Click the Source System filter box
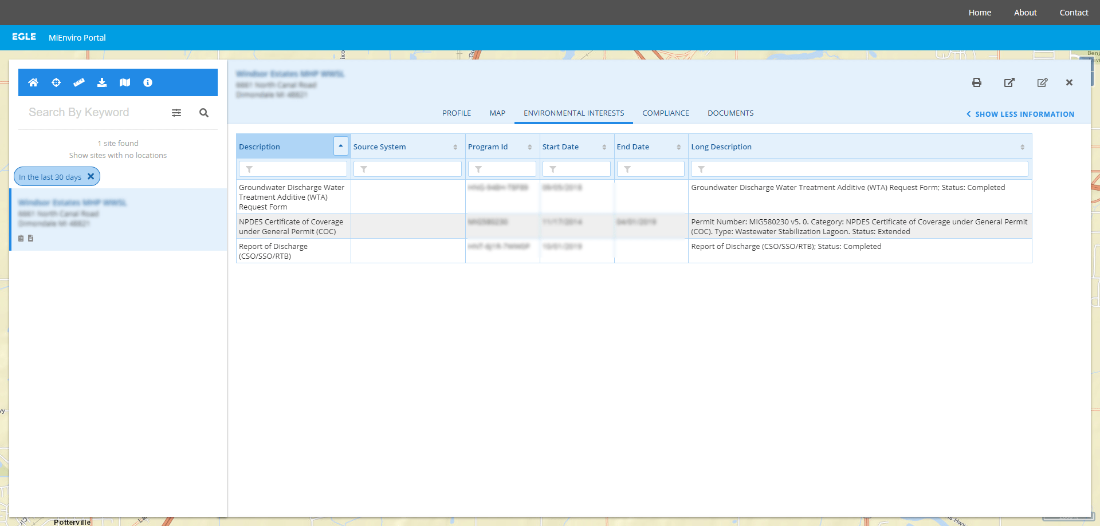The image size is (1100, 526). pos(407,169)
